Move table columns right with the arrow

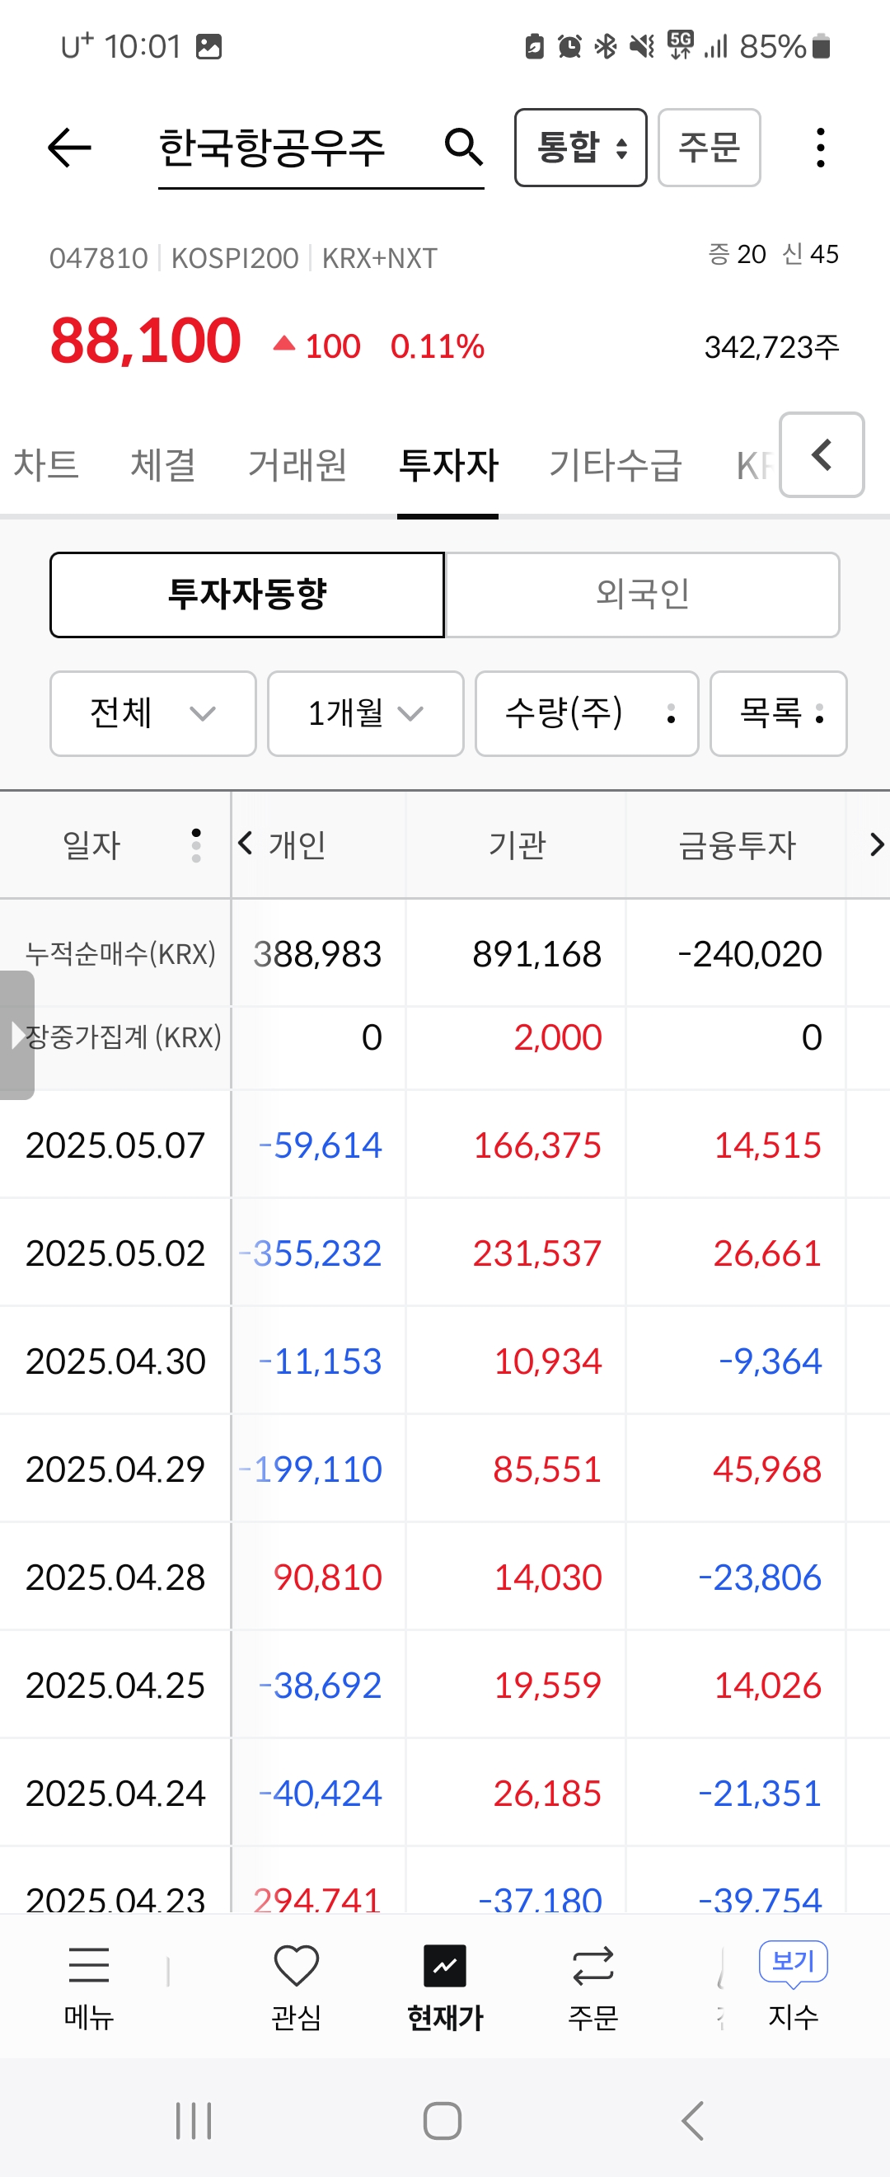[877, 844]
